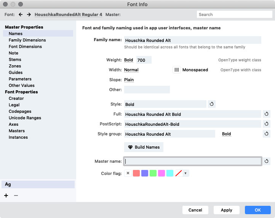The height and width of the screenshot is (218, 275).
Task: Pick the cyan color flag swatch
Action: [x=170, y=173]
